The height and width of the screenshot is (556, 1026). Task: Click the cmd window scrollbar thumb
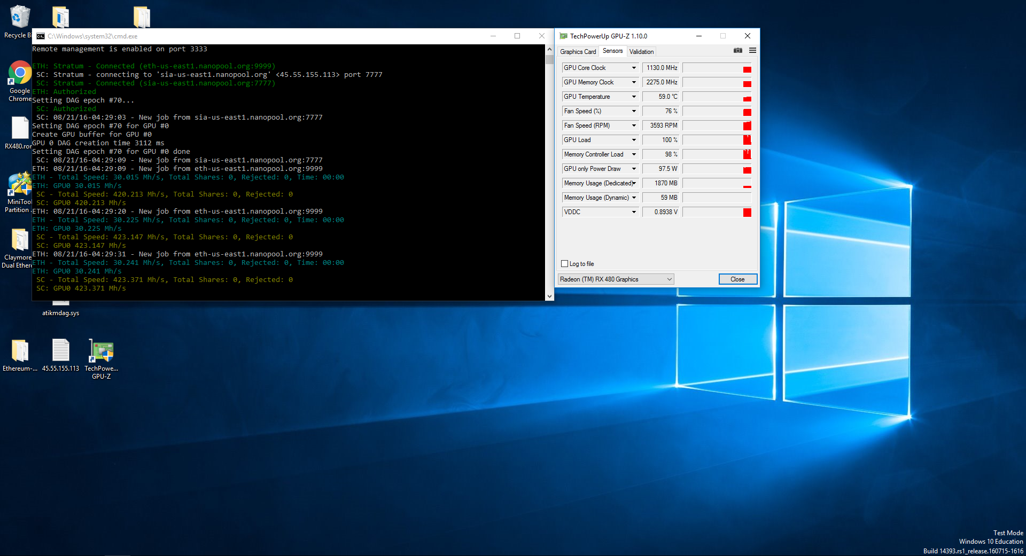tap(549, 59)
